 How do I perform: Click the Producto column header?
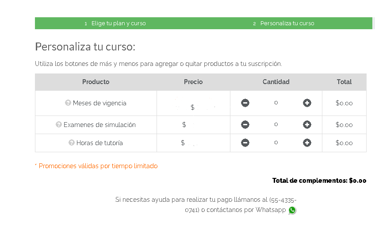(96, 82)
